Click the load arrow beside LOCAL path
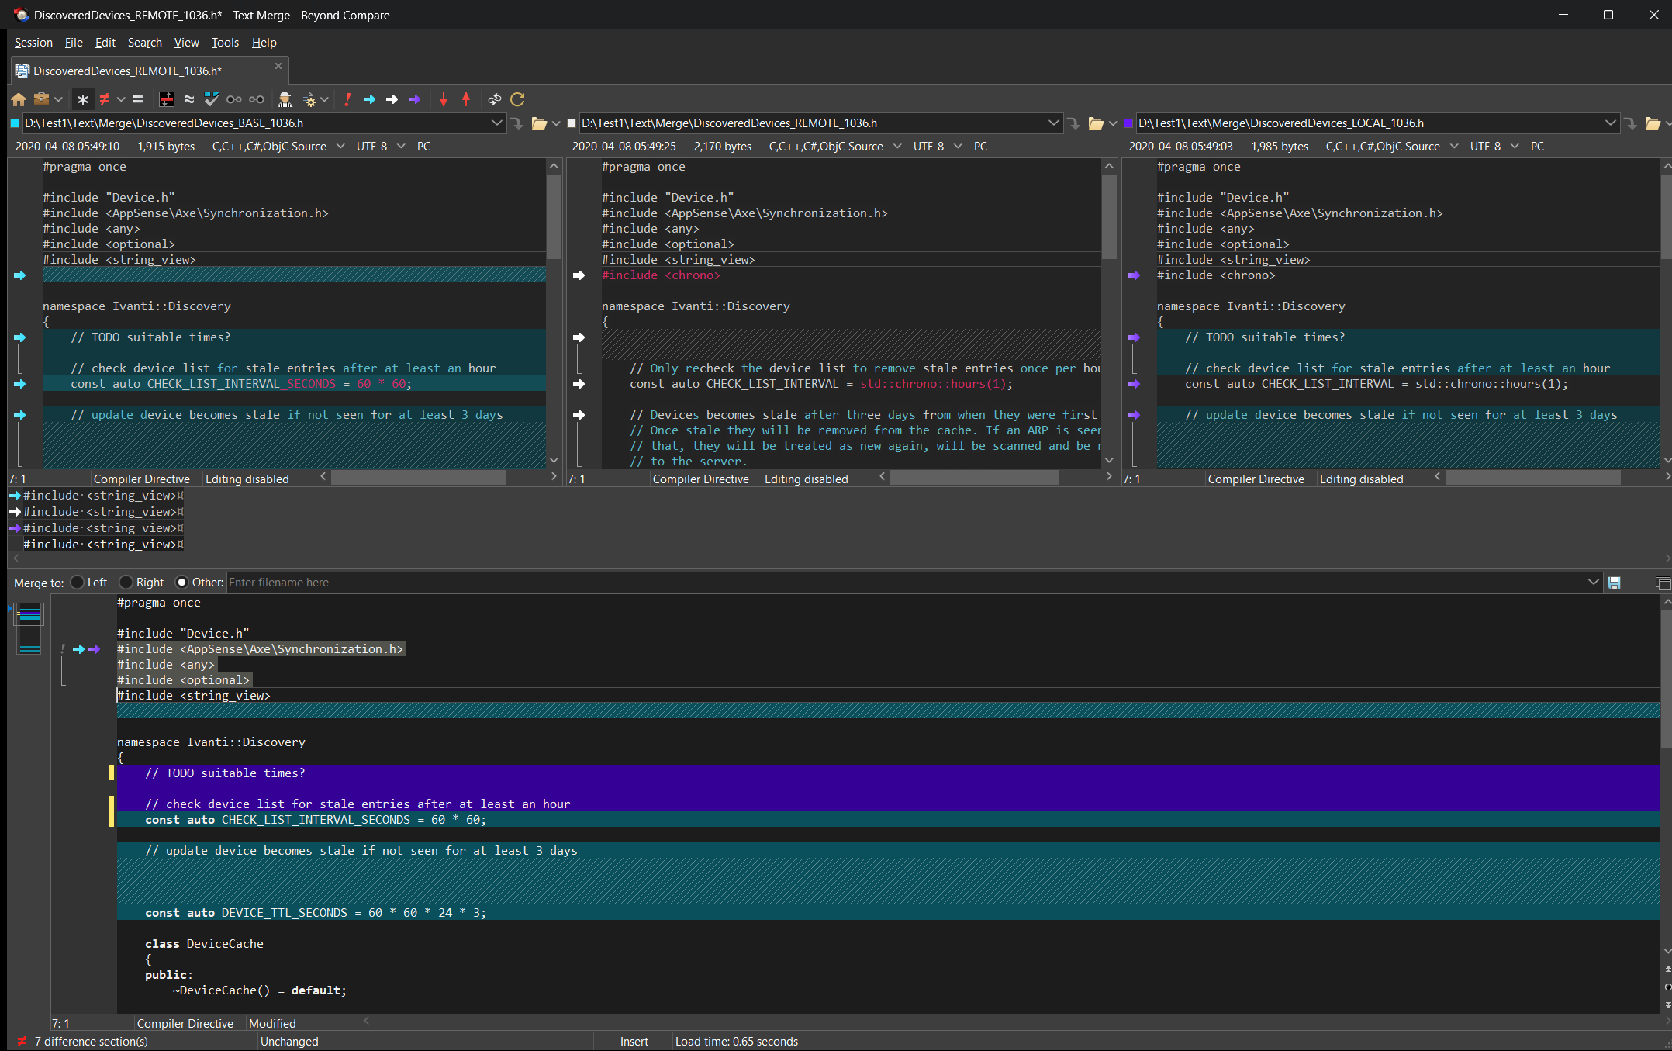Viewport: 1672px width, 1051px height. click(x=1631, y=123)
